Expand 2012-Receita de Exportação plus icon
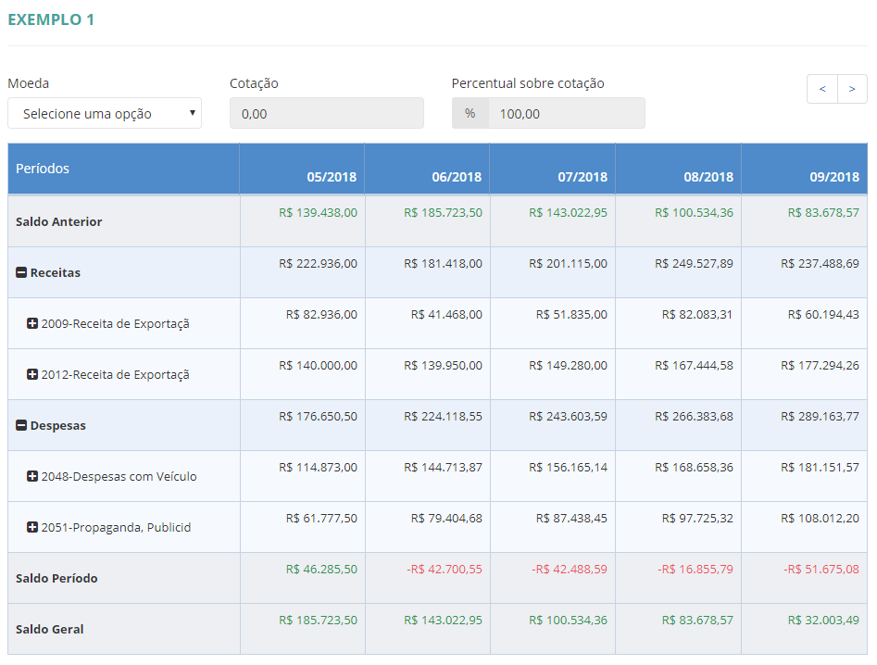 click(x=32, y=374)
